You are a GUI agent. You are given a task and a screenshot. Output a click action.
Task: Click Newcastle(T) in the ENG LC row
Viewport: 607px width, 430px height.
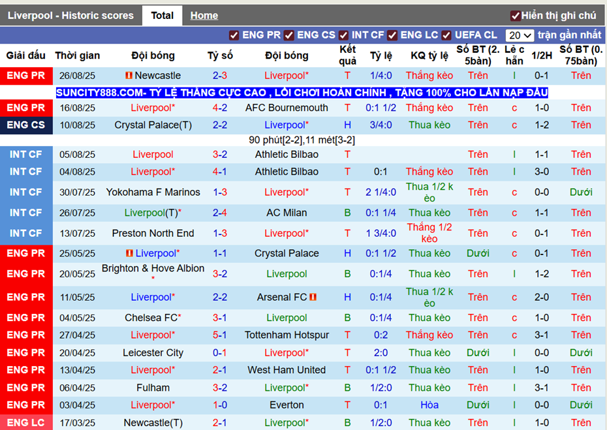[153, 423]
